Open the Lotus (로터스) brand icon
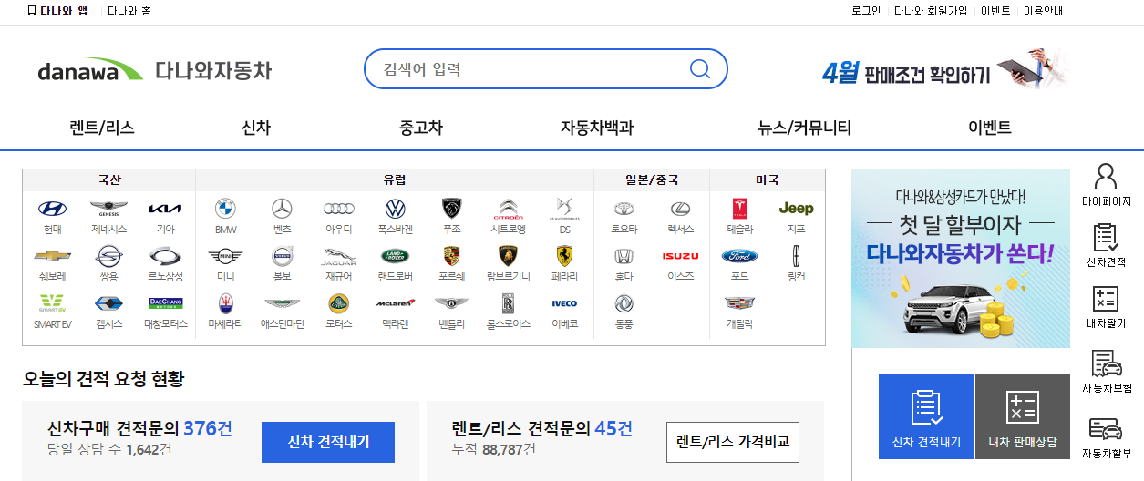 pyautogui.click(x=339, y=303)
